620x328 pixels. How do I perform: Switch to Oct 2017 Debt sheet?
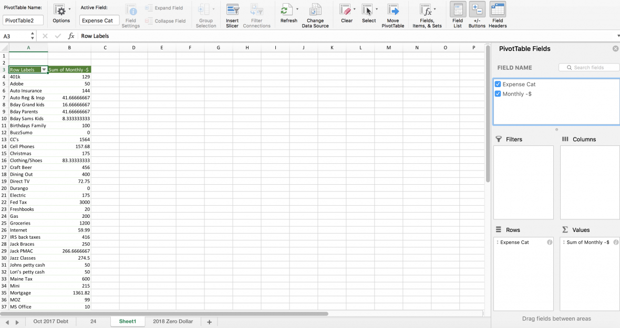50,321
